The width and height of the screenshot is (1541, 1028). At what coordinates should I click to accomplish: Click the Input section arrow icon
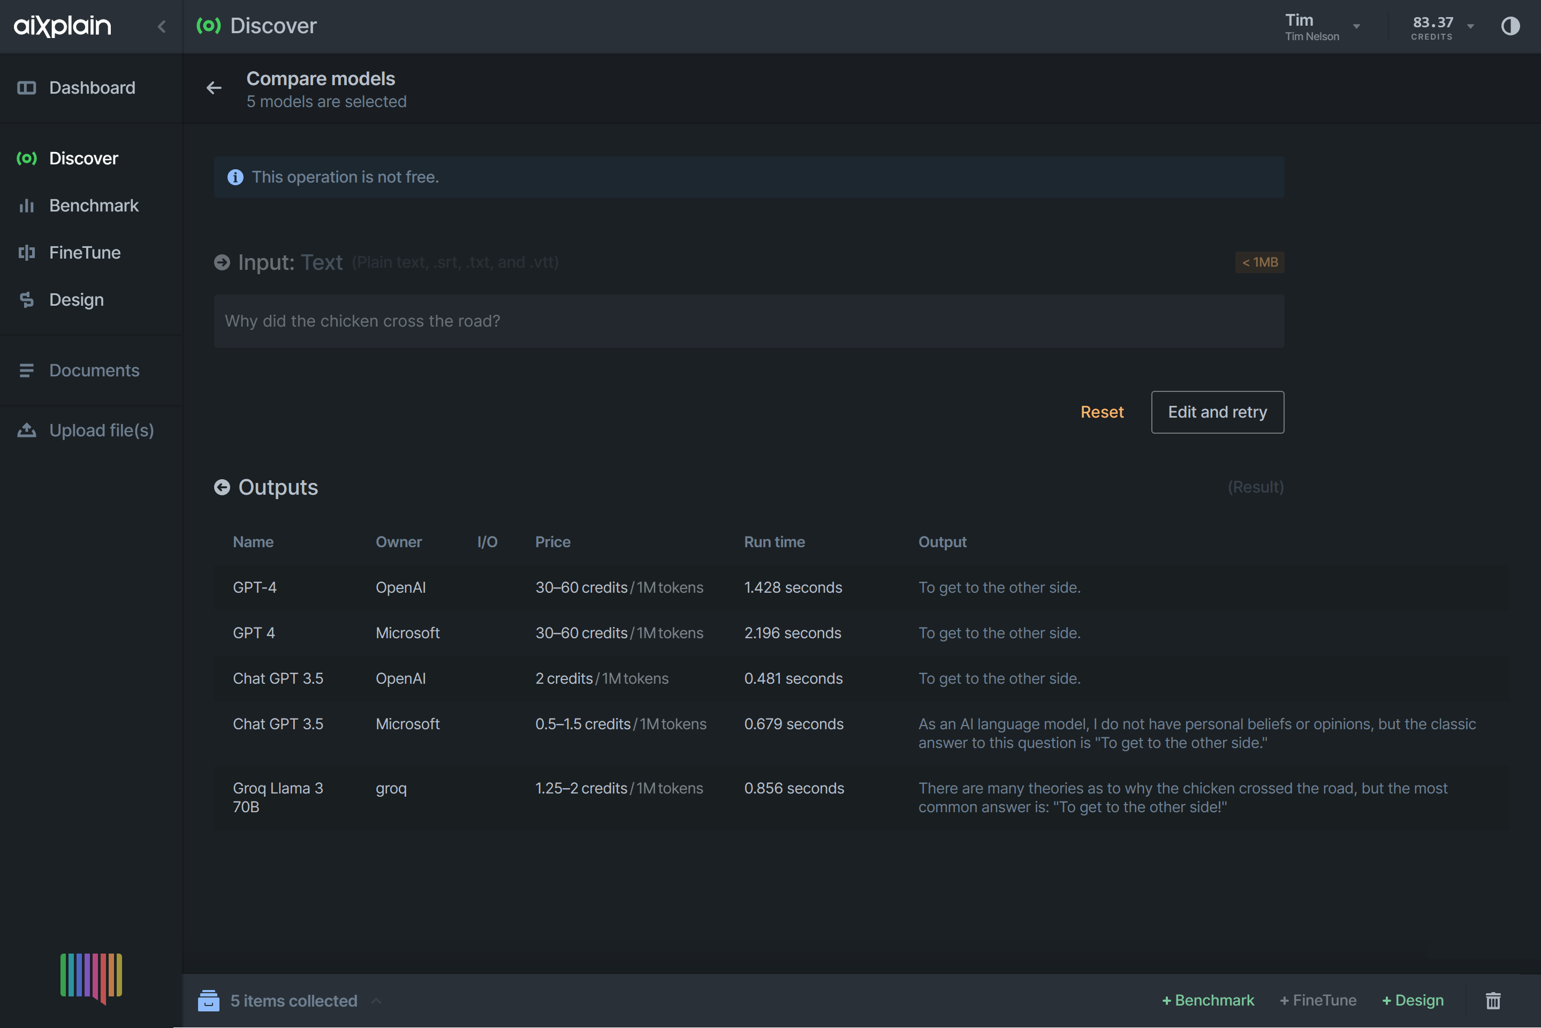tap(222, 262)
